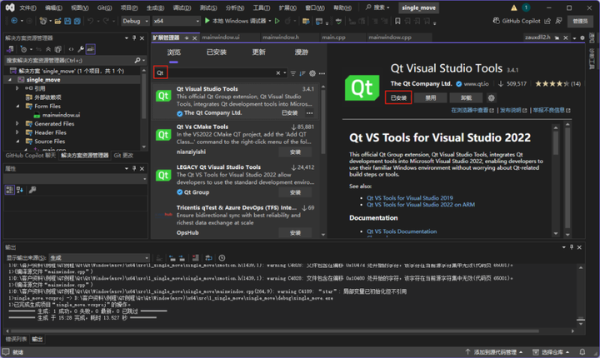Image resolution: width=600 pixels, height=358 pixels.
Task: Click the send feedback icon beside the 管理员 button
Action: pos(558,21)
